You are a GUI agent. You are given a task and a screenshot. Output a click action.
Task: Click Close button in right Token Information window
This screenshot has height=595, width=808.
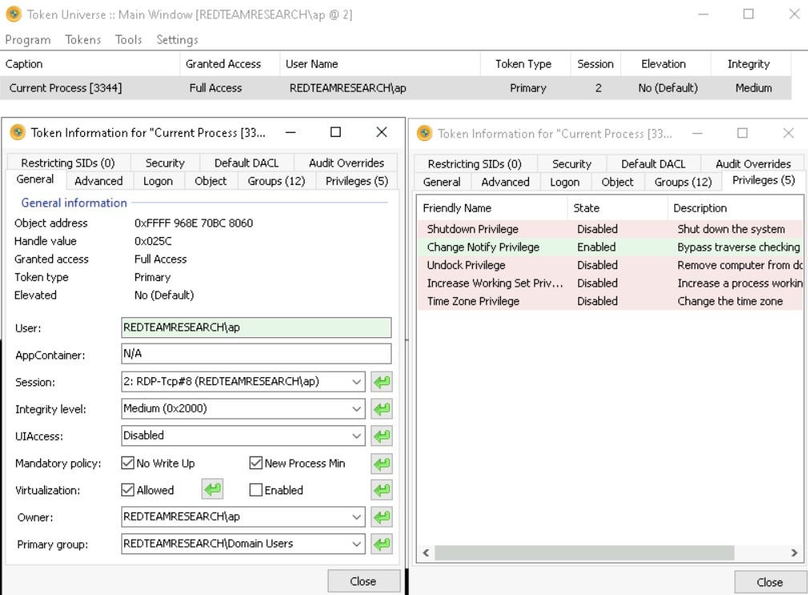point(770,582)
